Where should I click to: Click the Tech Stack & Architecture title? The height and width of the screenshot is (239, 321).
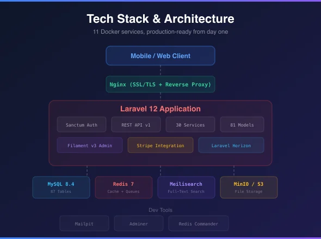(160, 19)
